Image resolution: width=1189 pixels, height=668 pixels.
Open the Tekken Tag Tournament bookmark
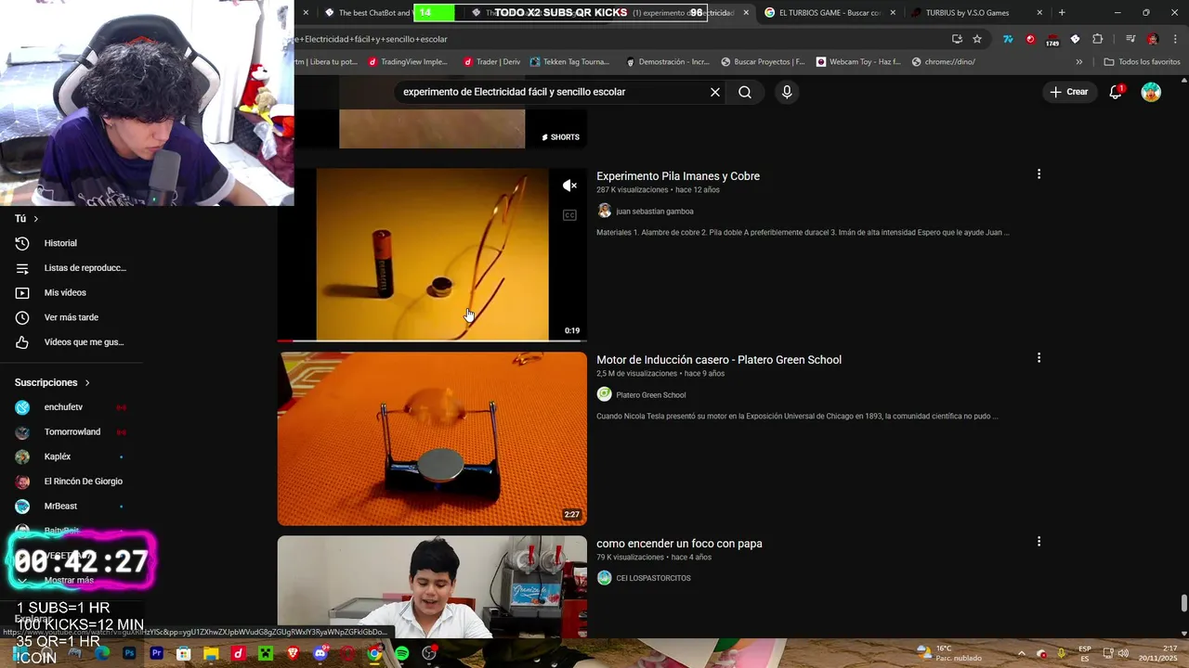569,62
